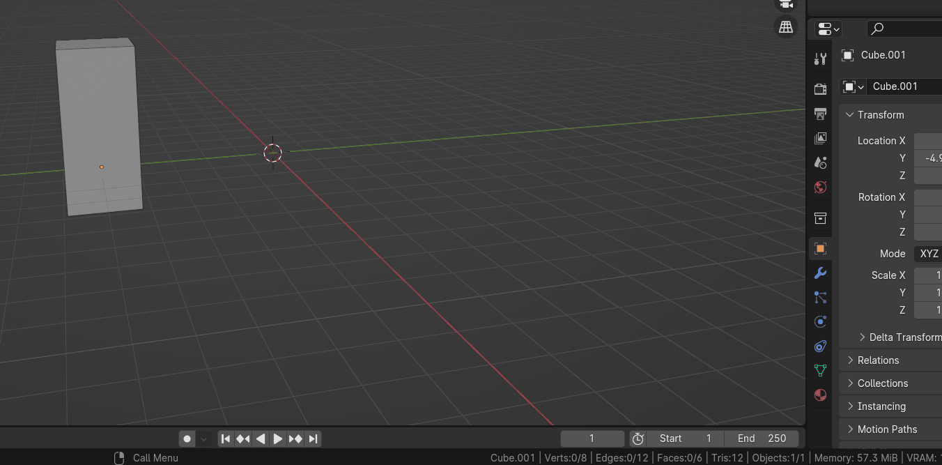Open the Object Data mesh tab
Screen dimensions: 942x465
point(820,370)
